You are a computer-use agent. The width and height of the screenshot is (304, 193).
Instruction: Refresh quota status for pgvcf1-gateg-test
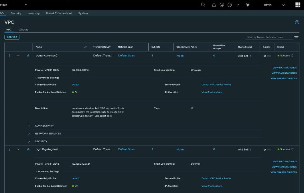pyautogui.click(x=250, y=150)
